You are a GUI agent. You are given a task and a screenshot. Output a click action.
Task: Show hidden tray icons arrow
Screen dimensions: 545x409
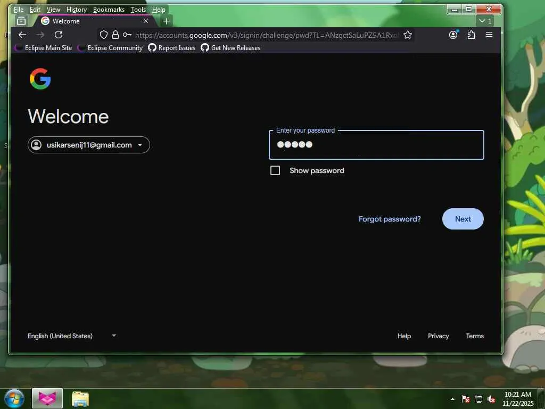[452, 399]
